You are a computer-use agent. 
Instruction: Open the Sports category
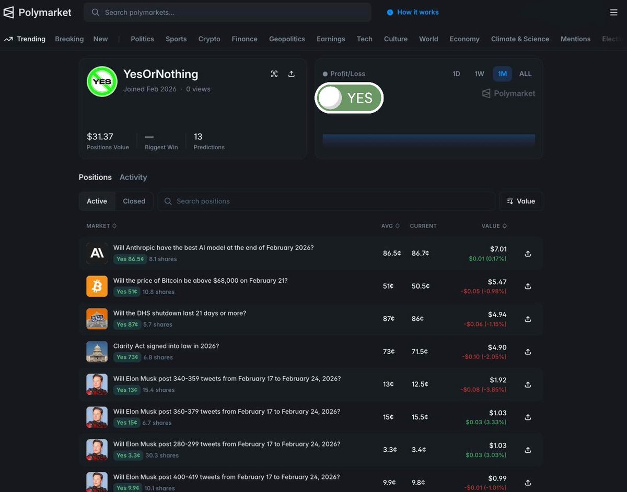click(x=176, y=39)
